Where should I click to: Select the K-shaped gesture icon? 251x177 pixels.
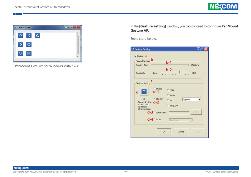(x=29, y=53)
